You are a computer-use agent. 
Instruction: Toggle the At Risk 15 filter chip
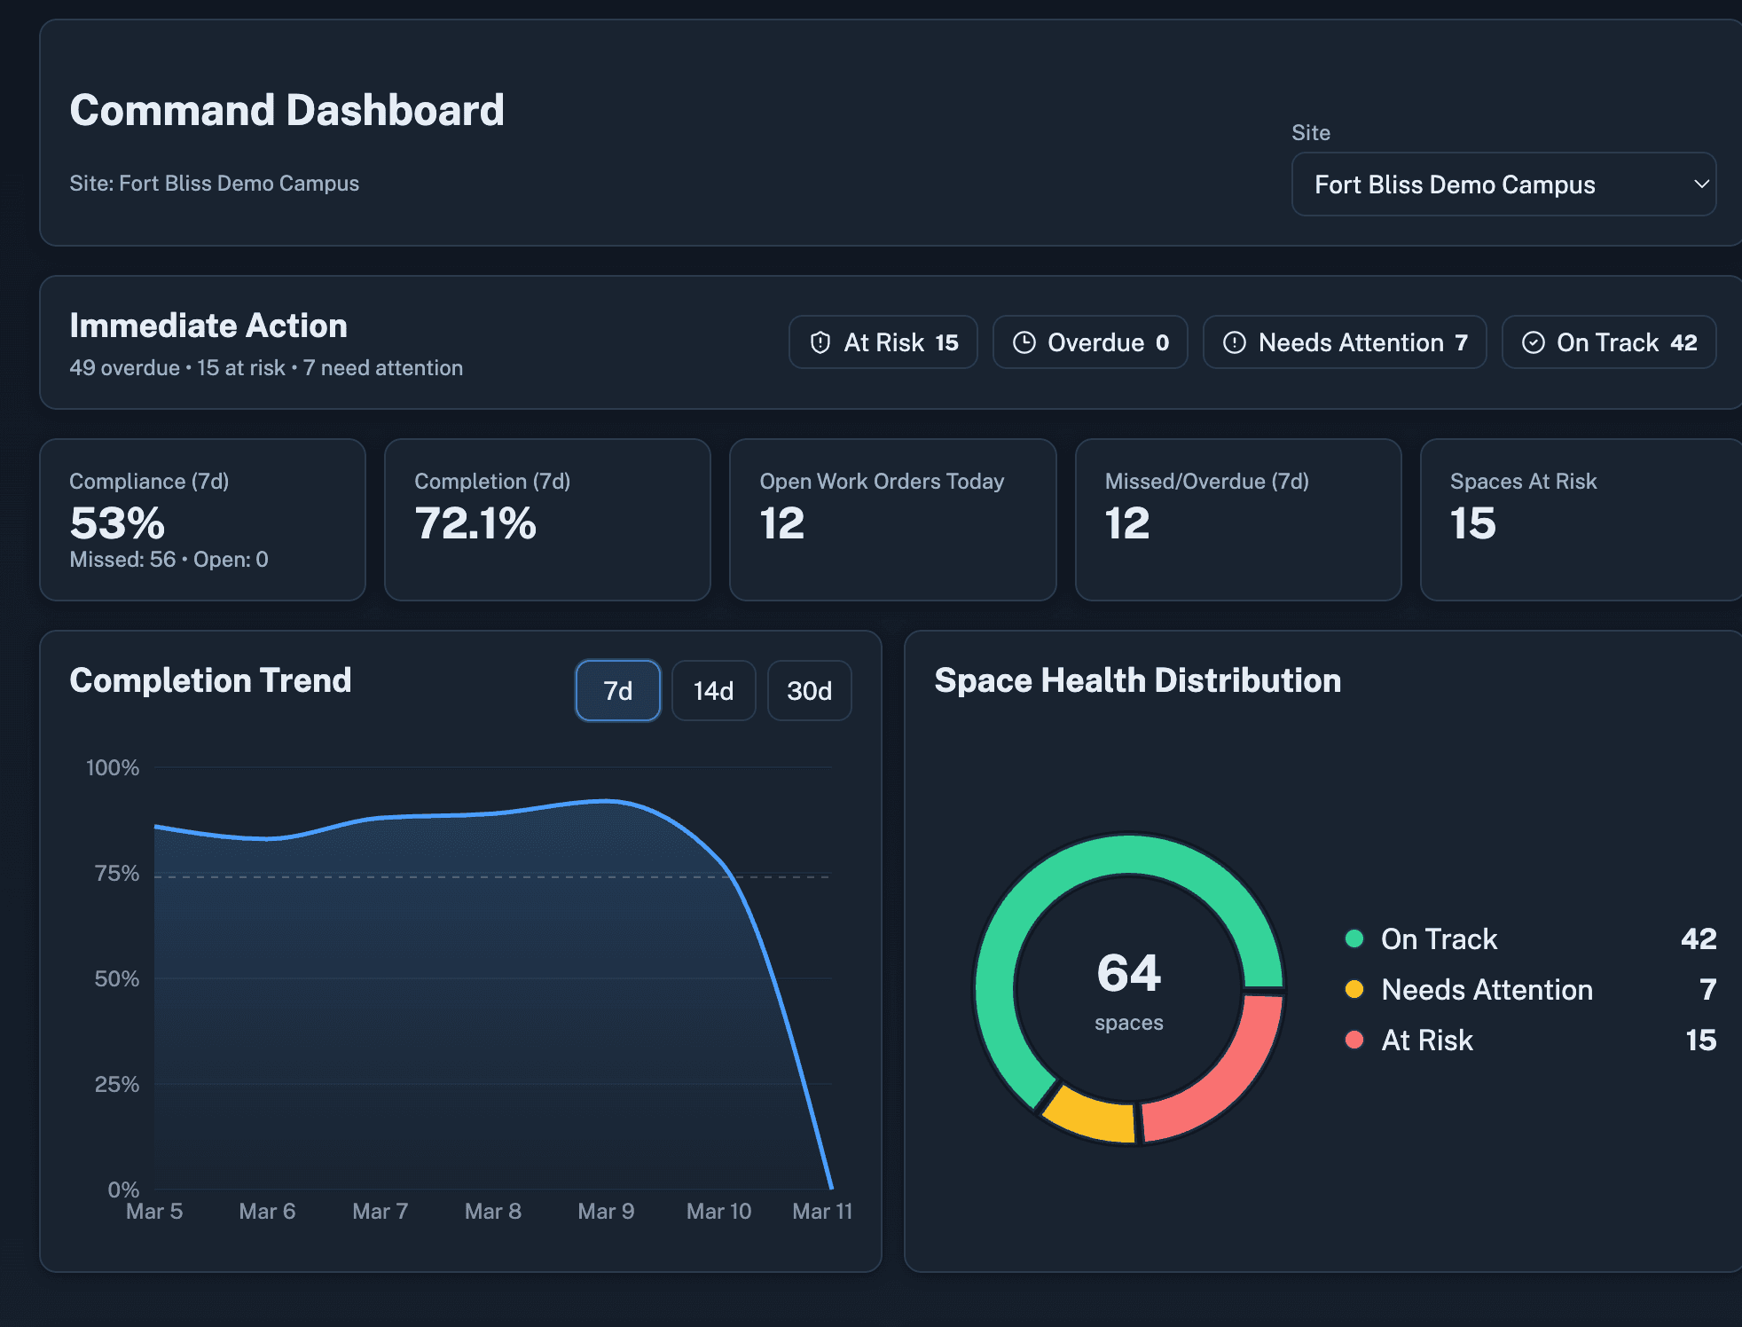883,342
